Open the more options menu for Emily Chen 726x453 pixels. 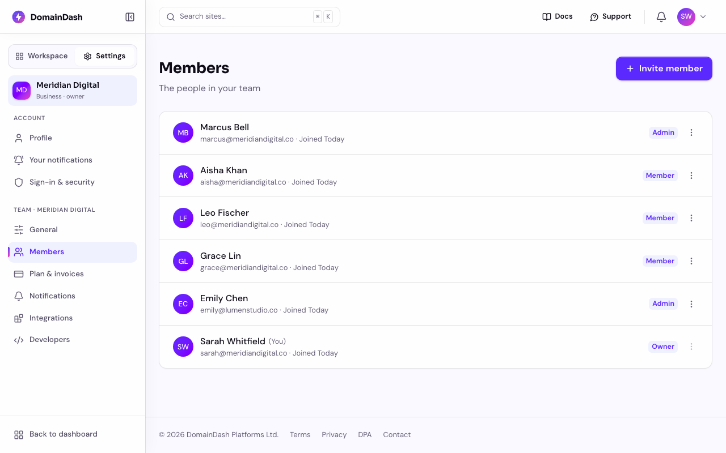click(691, 304)
